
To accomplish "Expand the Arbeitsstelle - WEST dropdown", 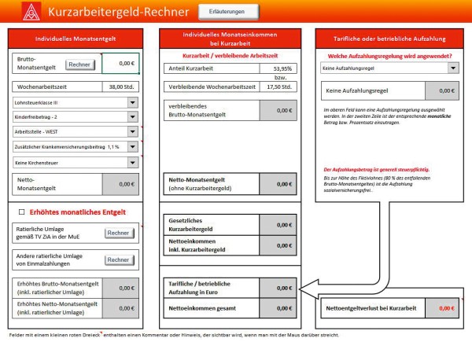I will tap(132, 131).
